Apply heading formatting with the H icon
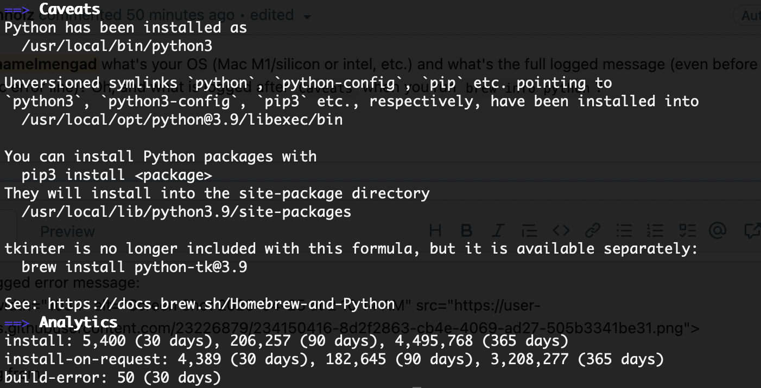 (x=434, y=230)
